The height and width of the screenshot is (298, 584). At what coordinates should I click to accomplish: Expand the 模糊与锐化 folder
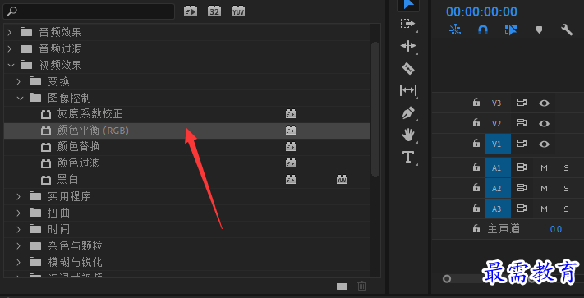(19, 262)
